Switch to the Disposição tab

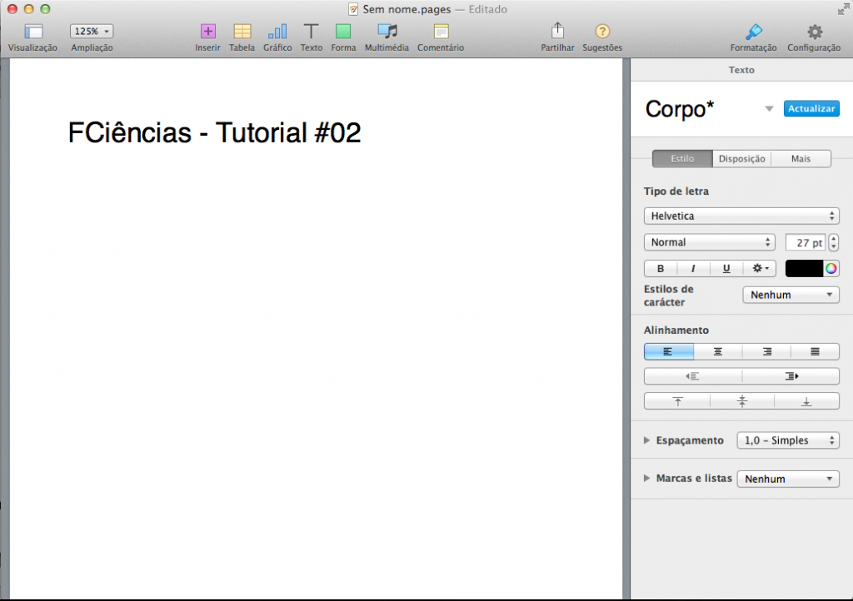(x=741, y=159)
